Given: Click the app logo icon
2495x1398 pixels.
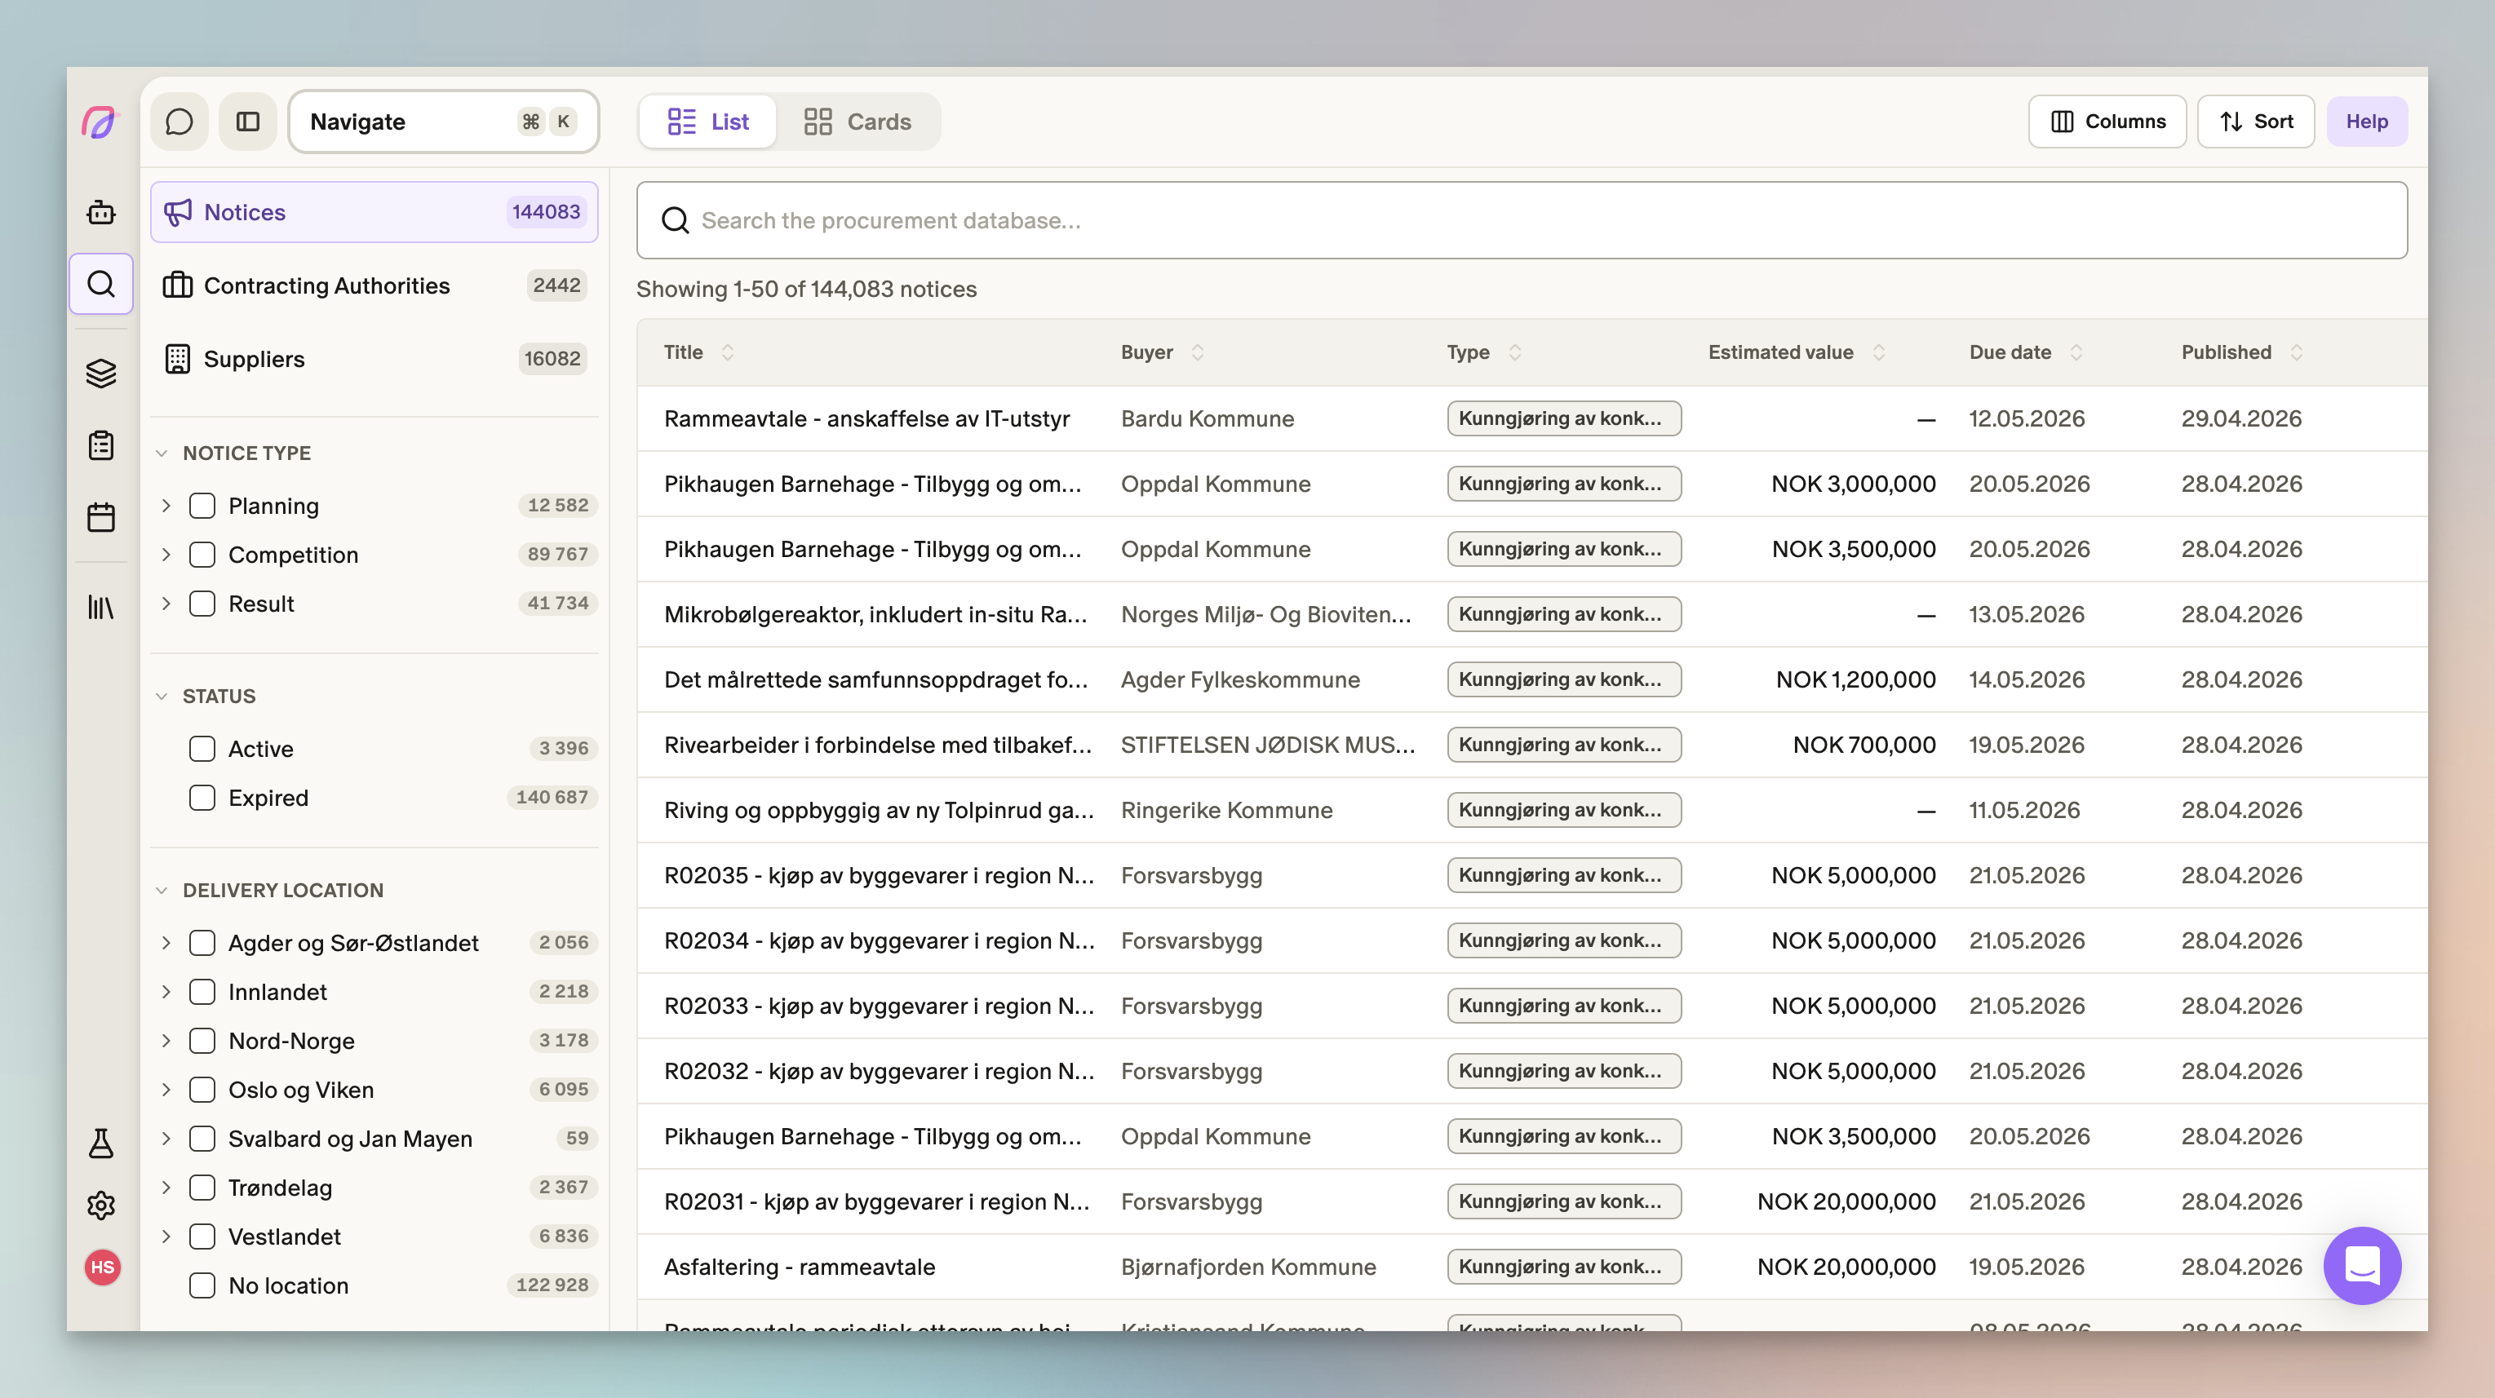Looking at the screenshot, I should point(100,122).
